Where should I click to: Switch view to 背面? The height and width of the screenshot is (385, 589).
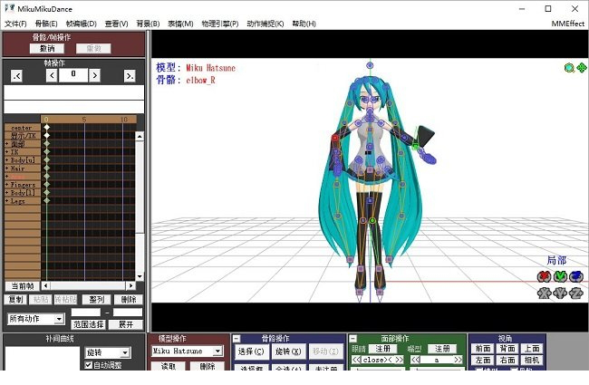pos(507,349)
